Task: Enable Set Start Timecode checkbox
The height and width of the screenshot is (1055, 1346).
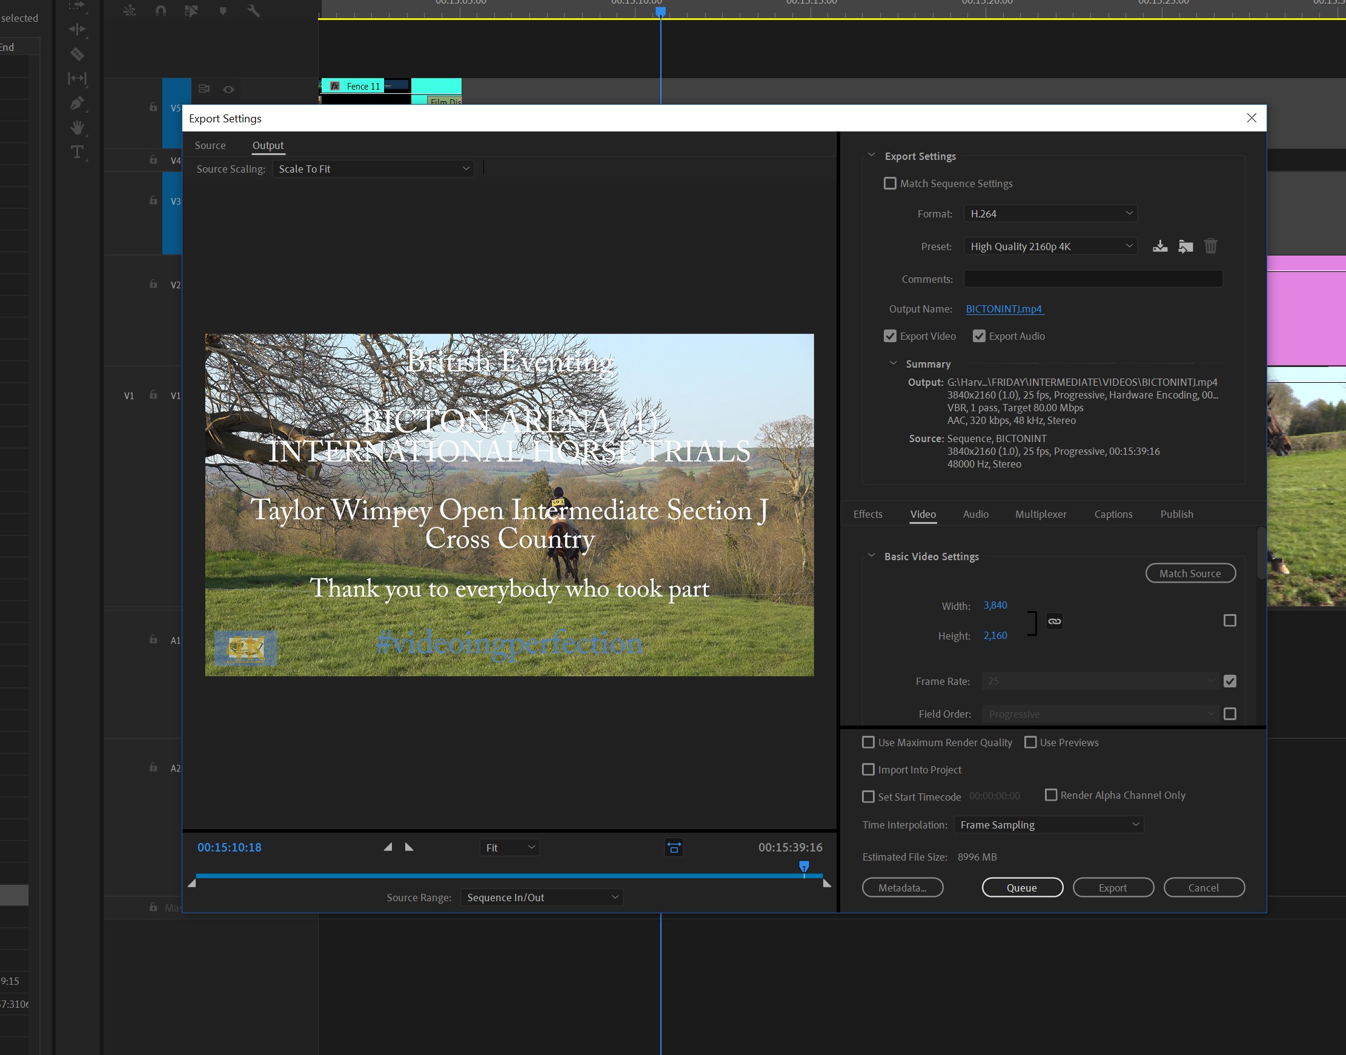Action: 869,797
